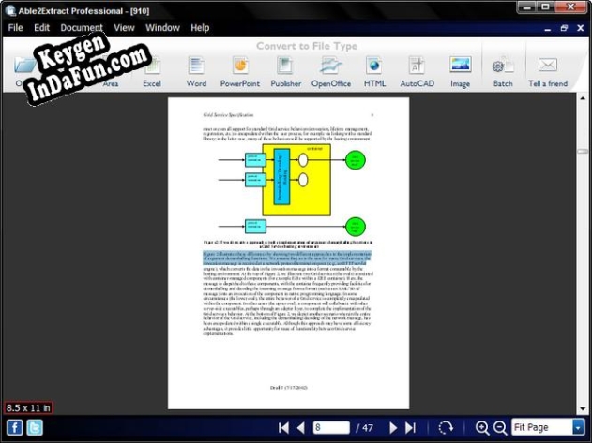This screenshot has height=443, width=592.
Task: Convert the PDF to Word
Action: pyautogui.click(x=196, y=72)
